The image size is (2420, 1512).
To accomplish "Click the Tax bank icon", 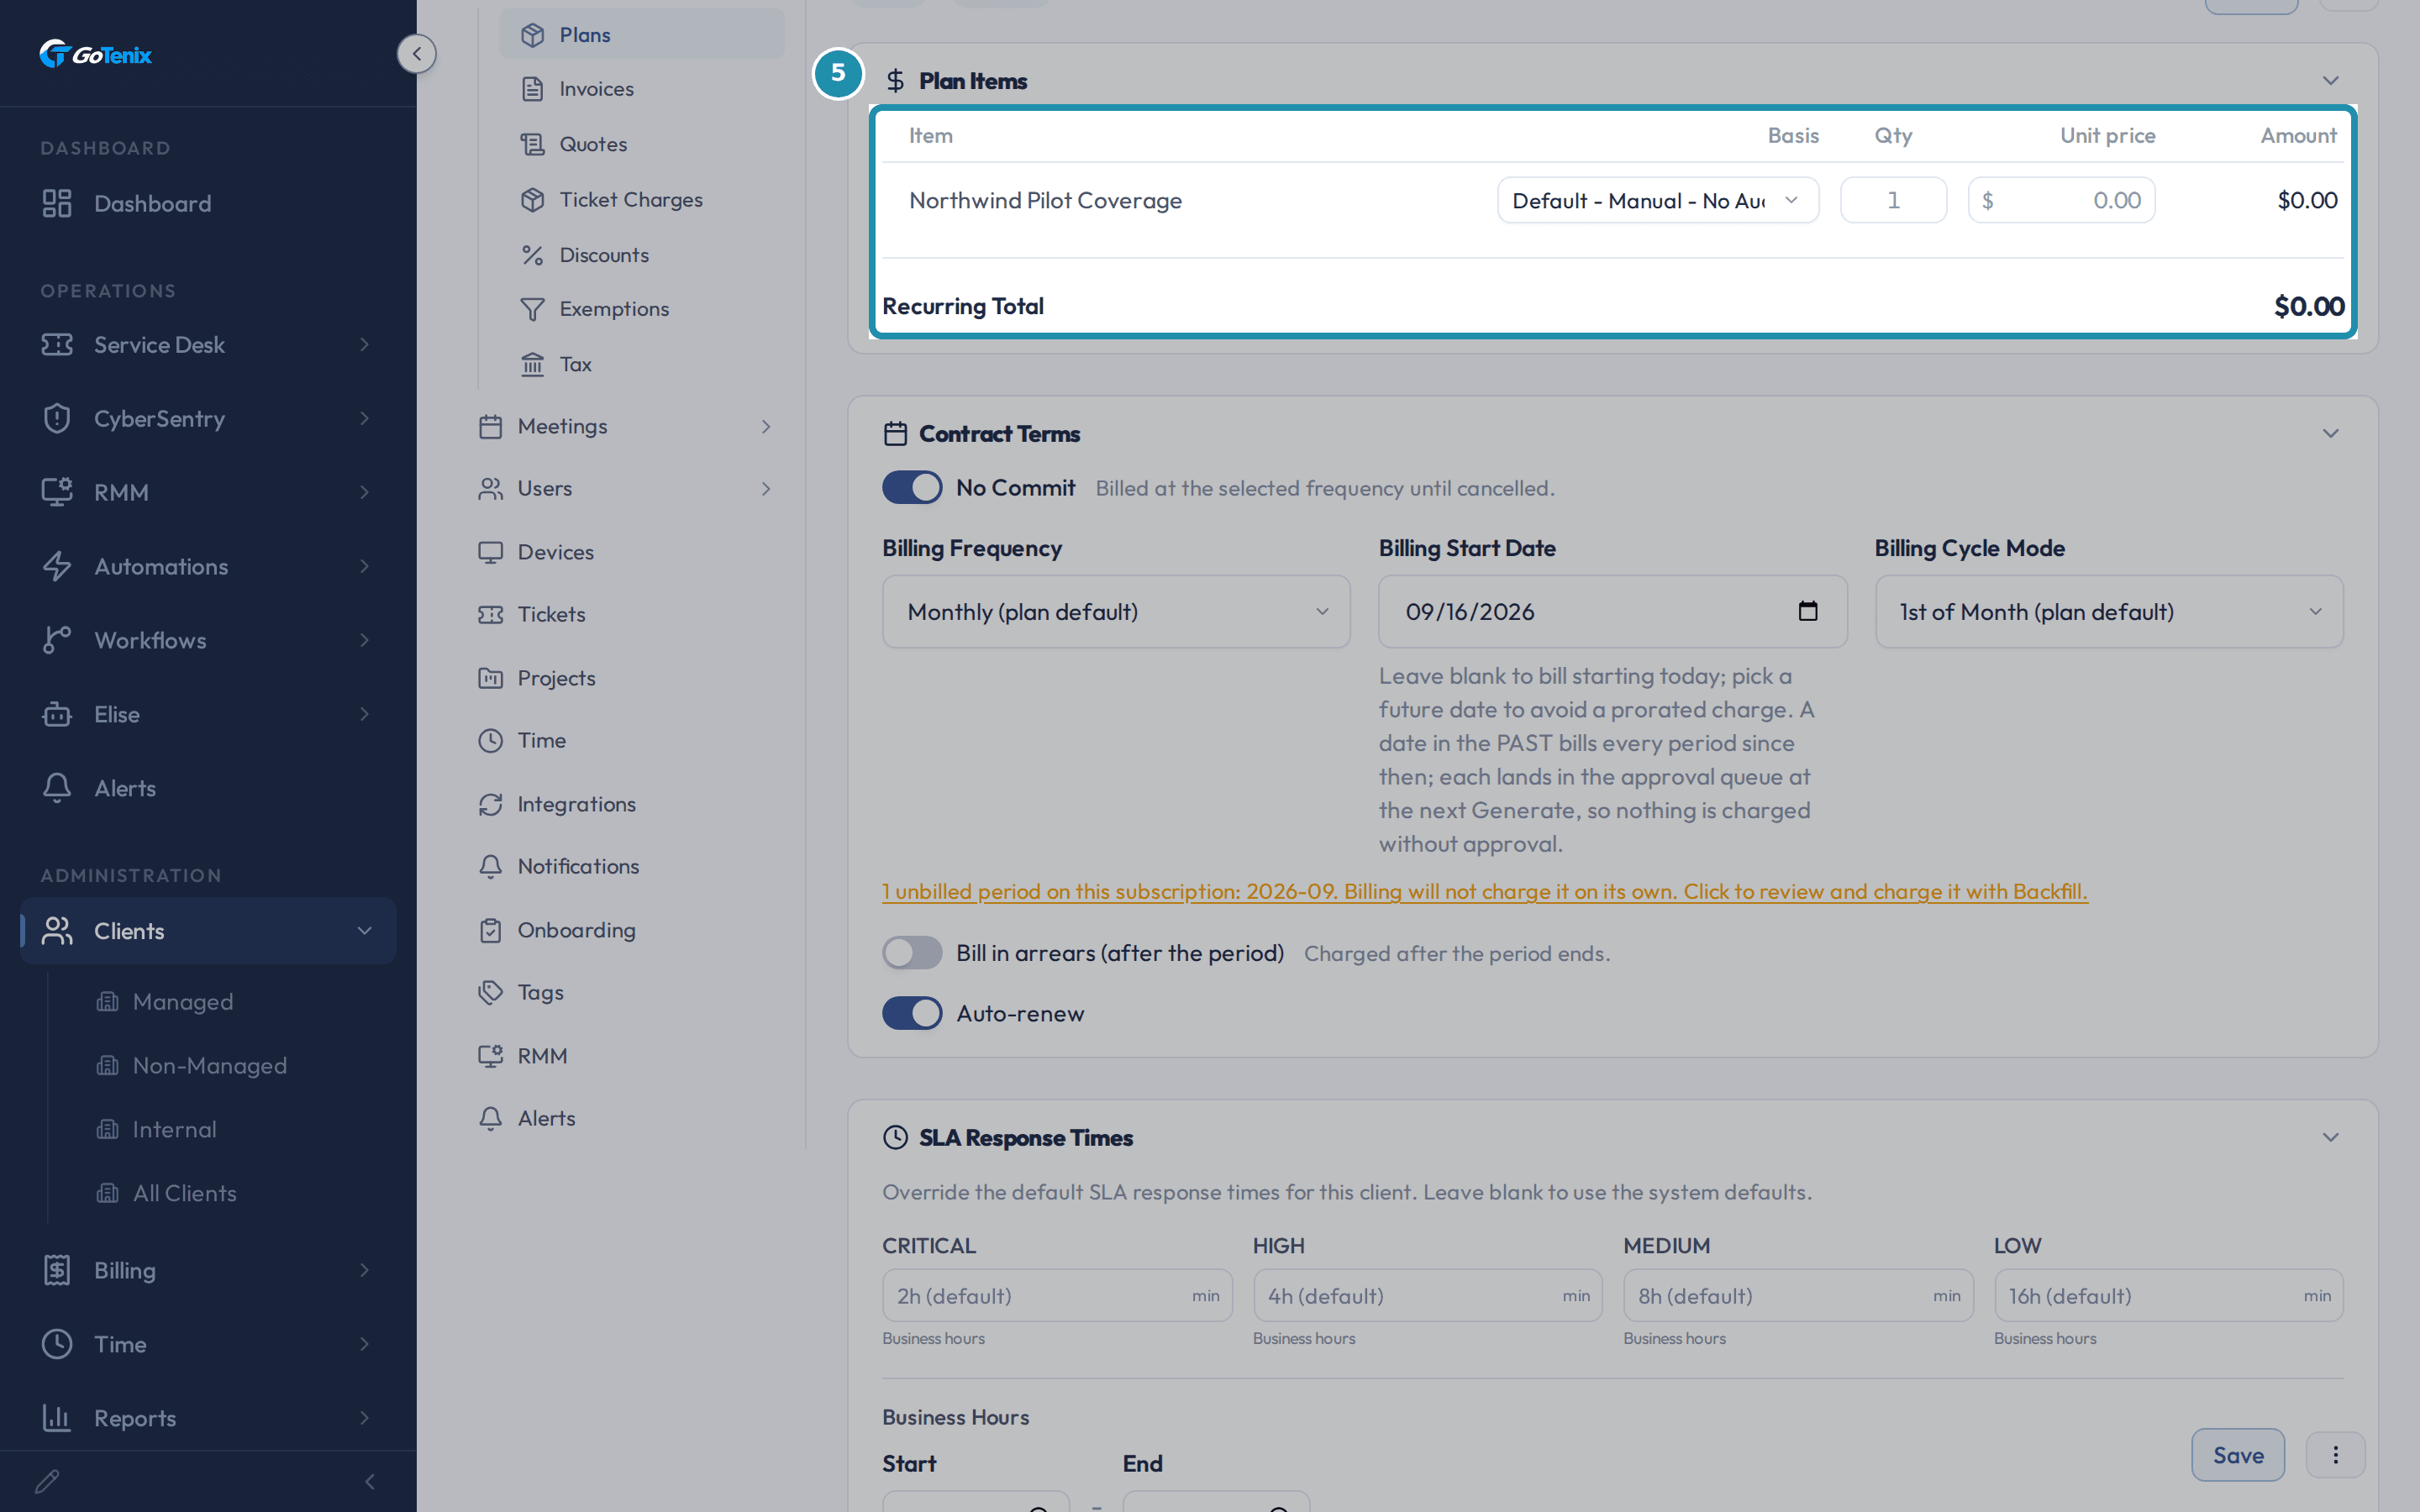I will pos(532,364).
